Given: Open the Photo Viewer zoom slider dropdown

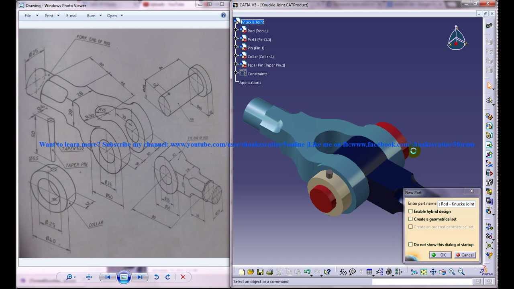Looking at the screenshot, I should (x=71, y=277).
